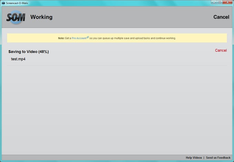Select the test.mp4 file name
Screen dimensions: 234x162
click(x=18, y=59)
